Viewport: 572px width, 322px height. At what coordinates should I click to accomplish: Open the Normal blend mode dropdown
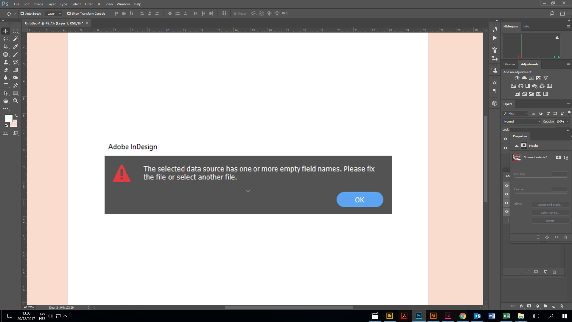(521, 121)
